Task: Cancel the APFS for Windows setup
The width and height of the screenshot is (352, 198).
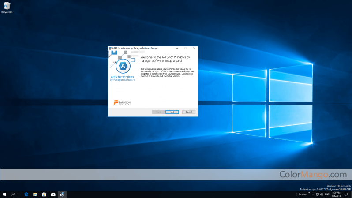Action: tap(188, 112)
